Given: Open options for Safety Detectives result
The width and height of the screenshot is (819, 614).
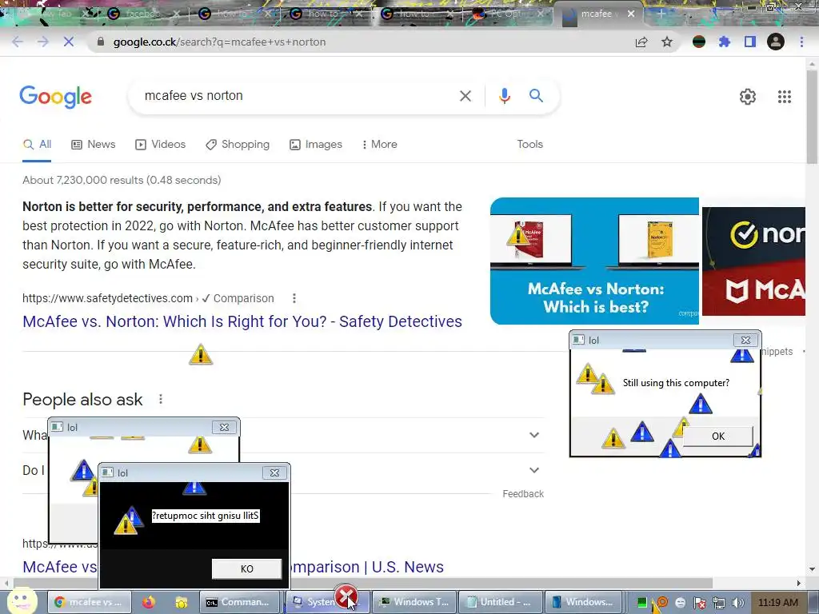Looking at the screenshot, I should [294, 298].
